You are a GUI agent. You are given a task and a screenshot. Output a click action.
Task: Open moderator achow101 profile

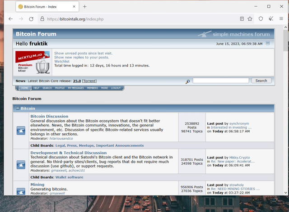click(77, 171)
